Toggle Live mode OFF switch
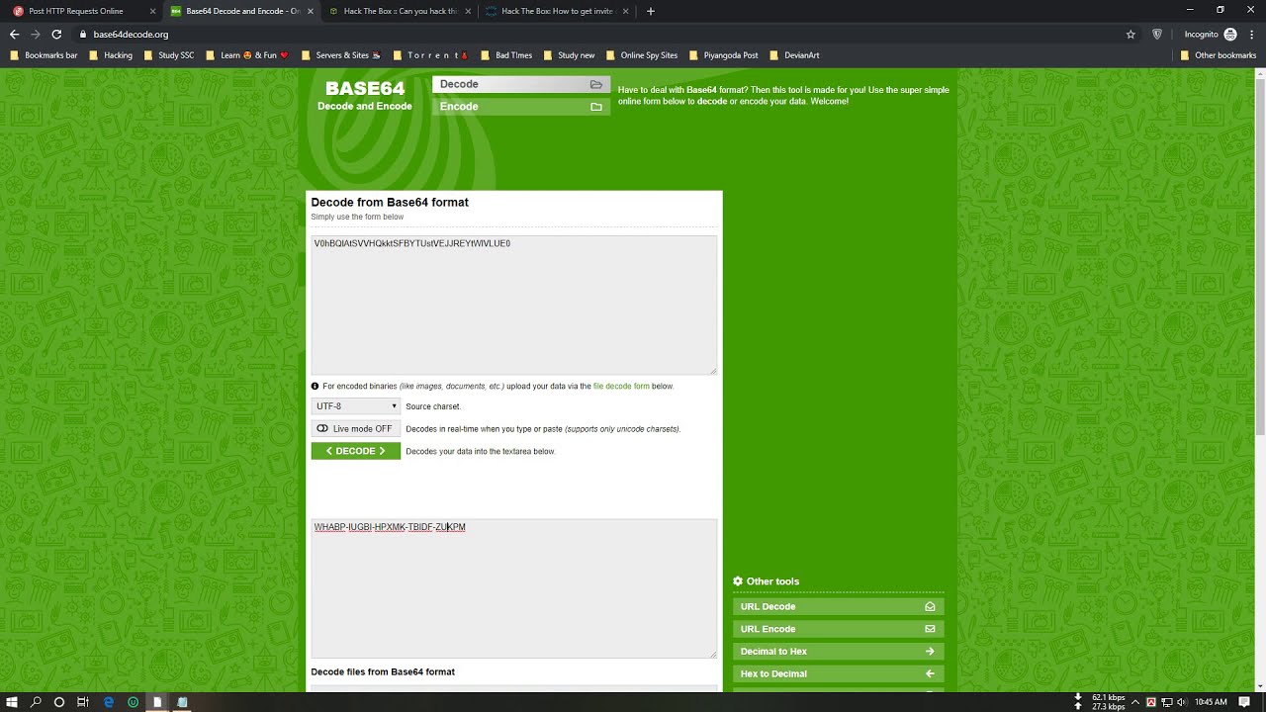 355,429
